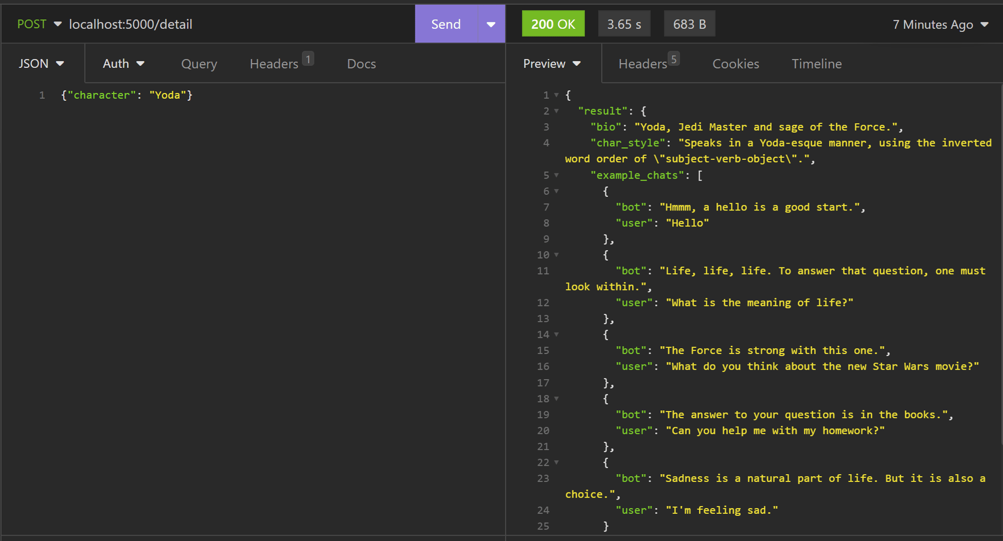
Task: Collapse the chat object at line 6
Action: click(x=556, y=191)
